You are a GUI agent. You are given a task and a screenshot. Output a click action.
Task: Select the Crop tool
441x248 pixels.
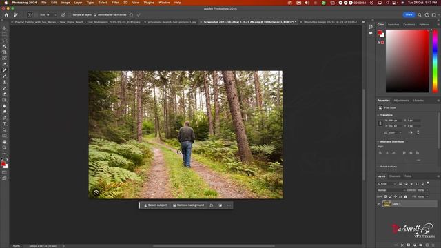pos(4,52)
